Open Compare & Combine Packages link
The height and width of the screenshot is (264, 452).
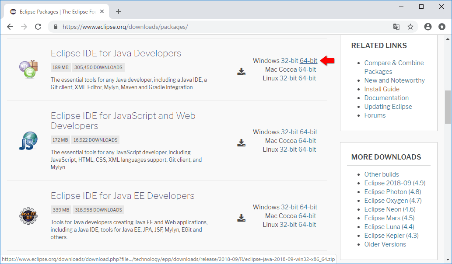tap(394, 67)
